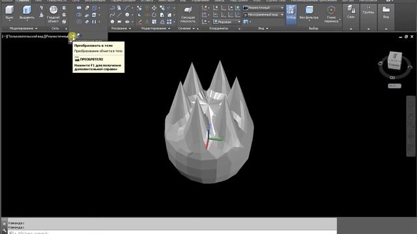Click the Array grid icon in Редактирование

pyautogui.click(x=169, y=21)
